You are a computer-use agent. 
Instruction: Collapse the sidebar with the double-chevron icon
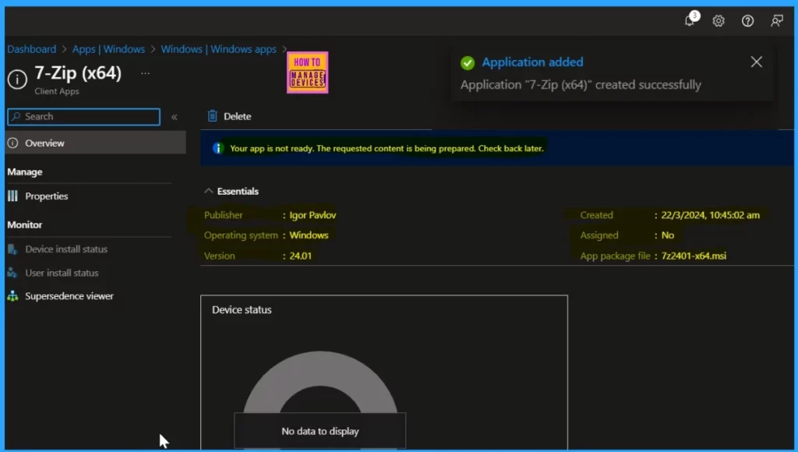[x=174, y=117]
